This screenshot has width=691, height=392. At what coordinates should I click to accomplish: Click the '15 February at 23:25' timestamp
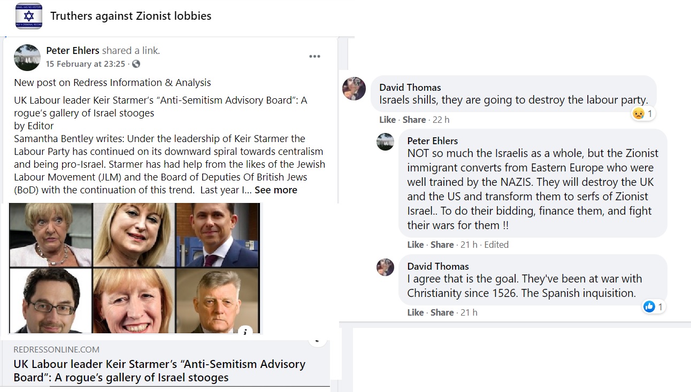tap(85, 64)
